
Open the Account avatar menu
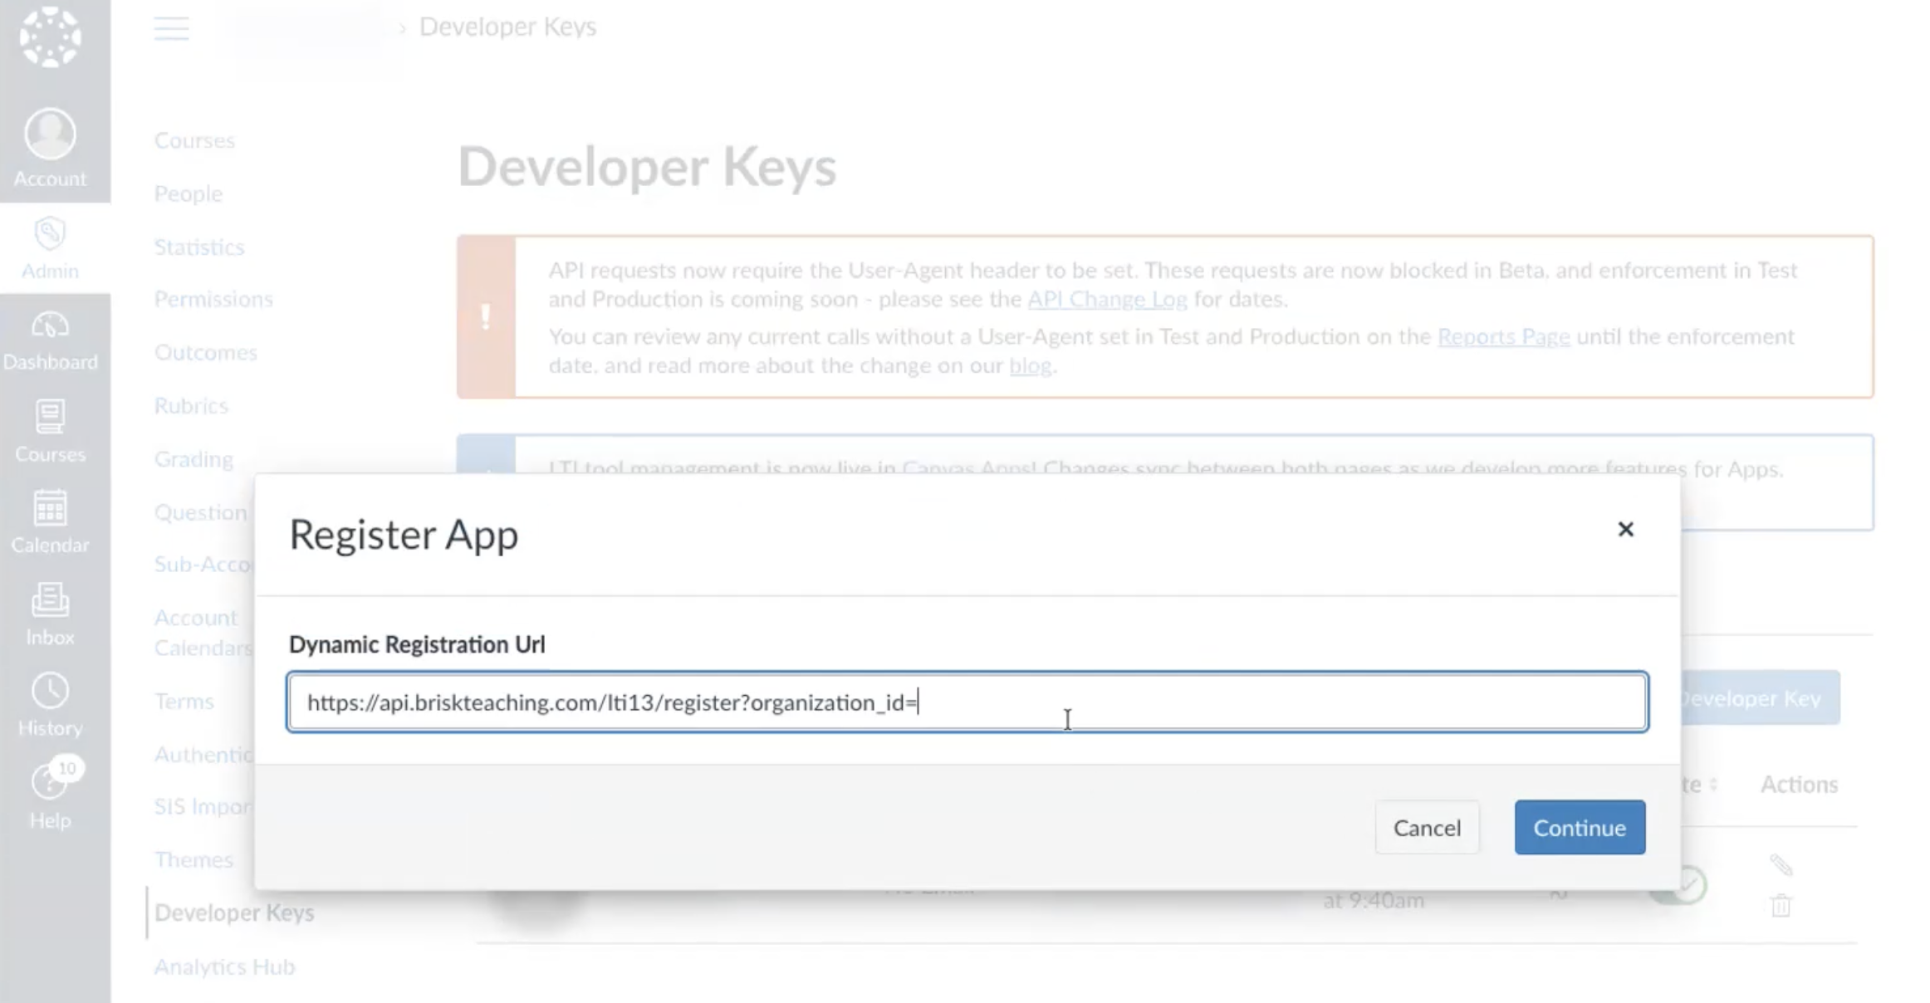pyautogui.click(x=50, y=148)
